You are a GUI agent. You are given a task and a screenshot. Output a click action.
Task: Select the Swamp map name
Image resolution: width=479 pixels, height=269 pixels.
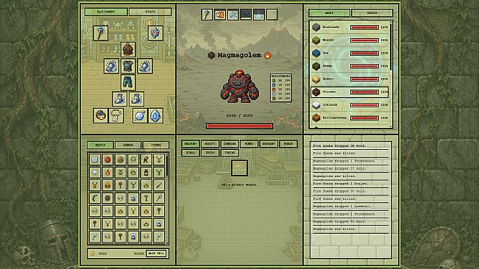tap(327, 66)
